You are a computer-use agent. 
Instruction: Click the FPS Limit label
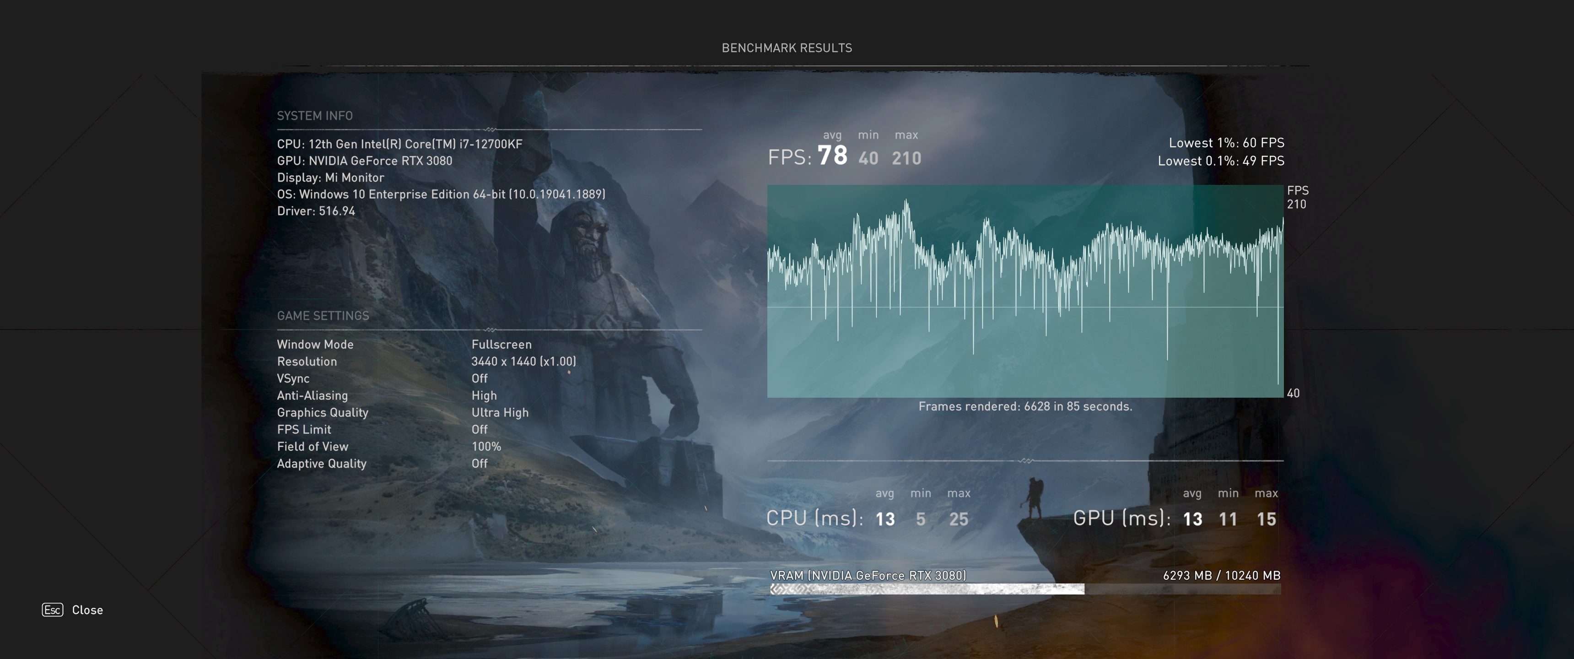(304, 430)
